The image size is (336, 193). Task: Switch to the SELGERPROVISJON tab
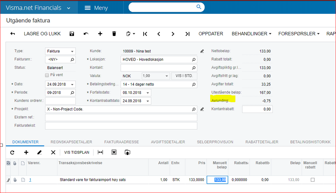coord(215,142)
